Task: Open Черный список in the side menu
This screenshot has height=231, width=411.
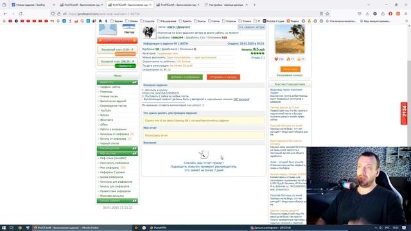Action: point(109,144)
